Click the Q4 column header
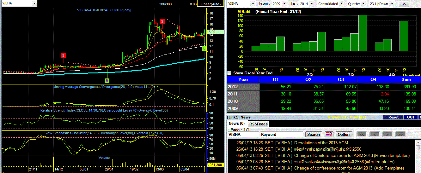The height and width of the screenshot is (173, 421). coord(374,79)
